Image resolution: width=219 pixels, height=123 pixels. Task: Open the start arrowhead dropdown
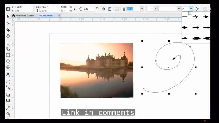click(156, 9)
